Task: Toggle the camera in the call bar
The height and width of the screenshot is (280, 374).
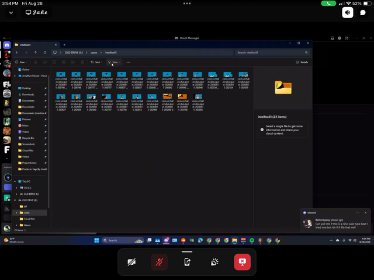Action: [131, 262]
